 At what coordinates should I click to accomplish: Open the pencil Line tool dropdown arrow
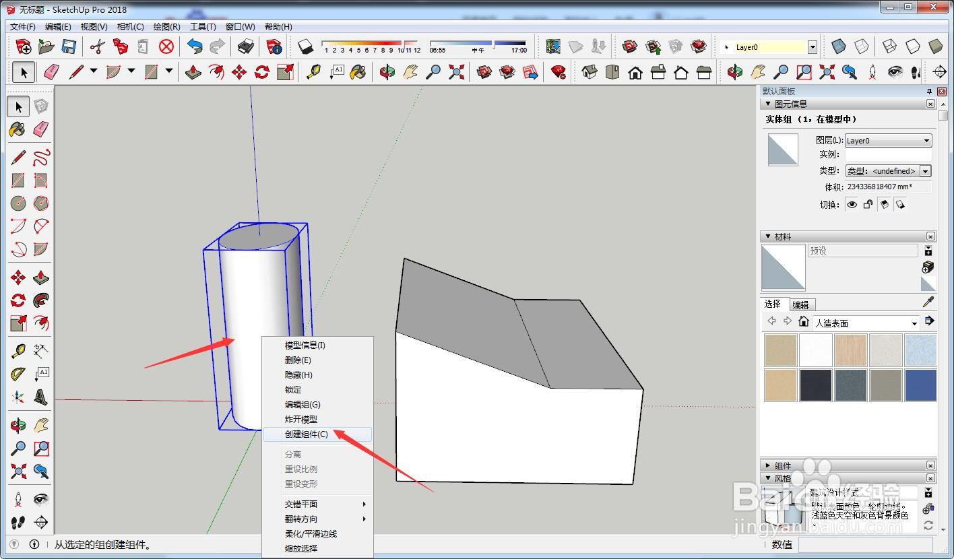93,71
